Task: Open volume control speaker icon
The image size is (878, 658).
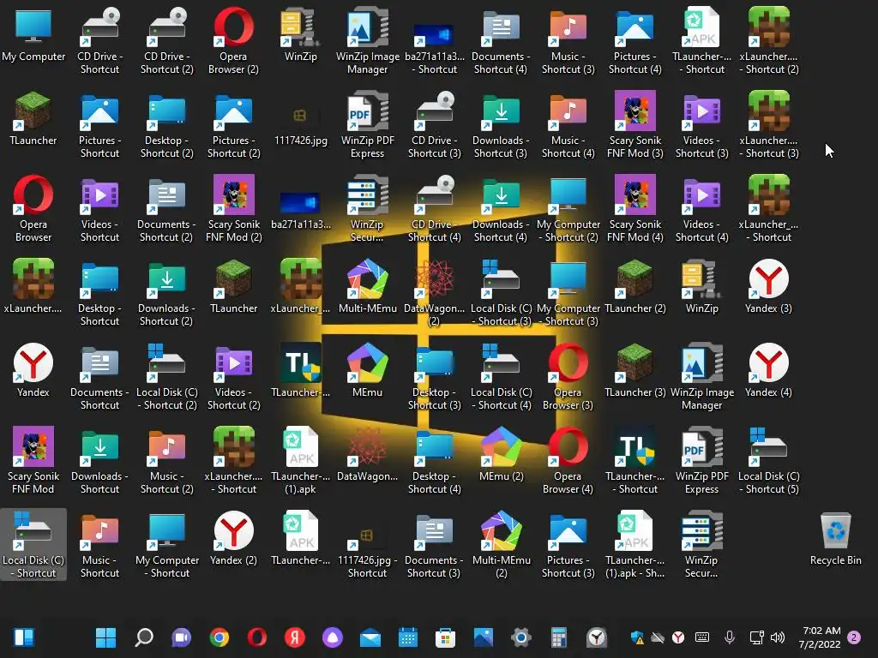Action: (x=778, y=637)
